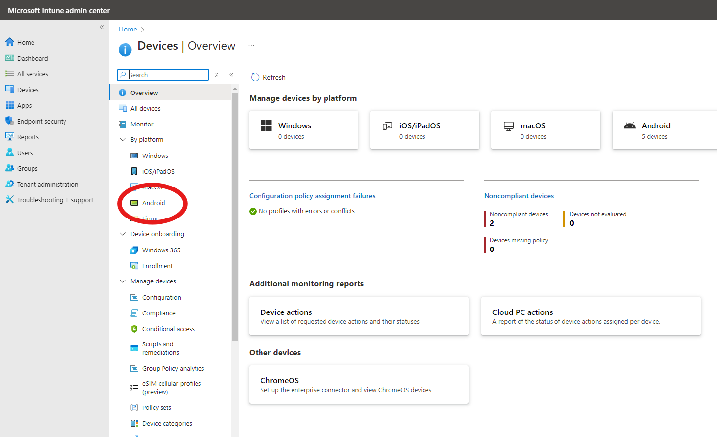Click the Noncompliant devices count 2

492,223
